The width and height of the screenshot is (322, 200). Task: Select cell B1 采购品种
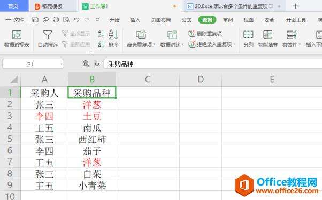coord(92,93)
